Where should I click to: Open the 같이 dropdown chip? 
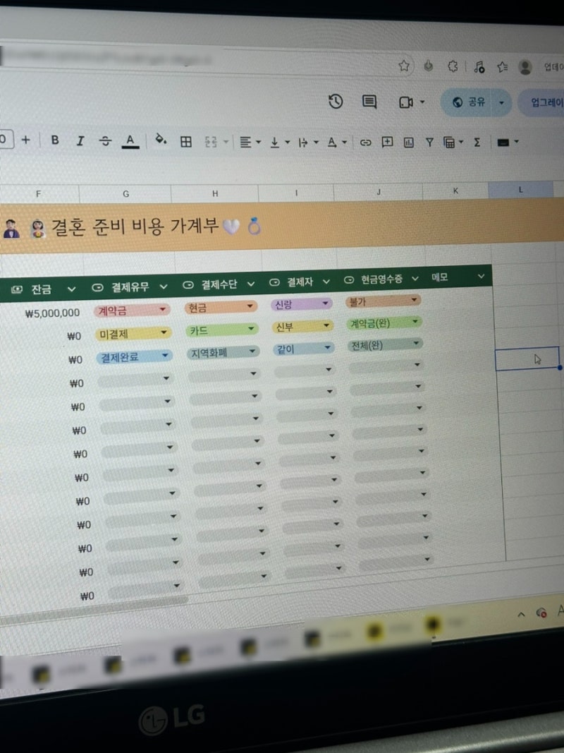304,349
